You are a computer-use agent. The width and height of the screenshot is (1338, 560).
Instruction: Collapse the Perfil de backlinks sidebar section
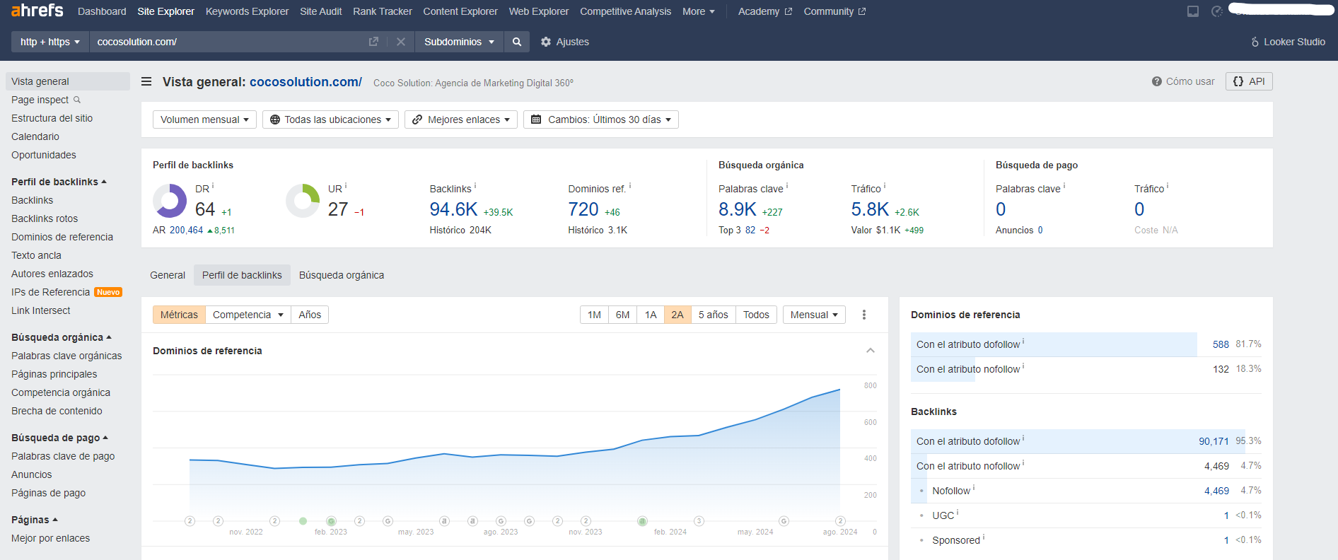pyautogui.click(x=59, y=182)
